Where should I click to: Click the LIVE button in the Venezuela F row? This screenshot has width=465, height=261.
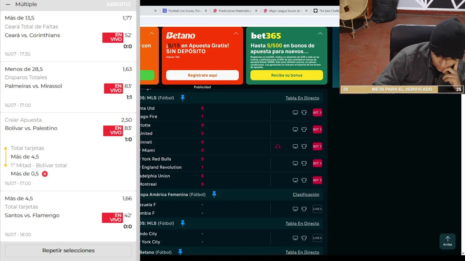pyautogui.click(x=317, y=209)
